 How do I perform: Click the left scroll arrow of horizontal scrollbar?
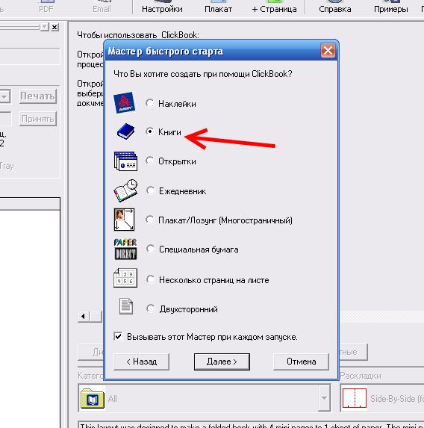tap(83, 317)
